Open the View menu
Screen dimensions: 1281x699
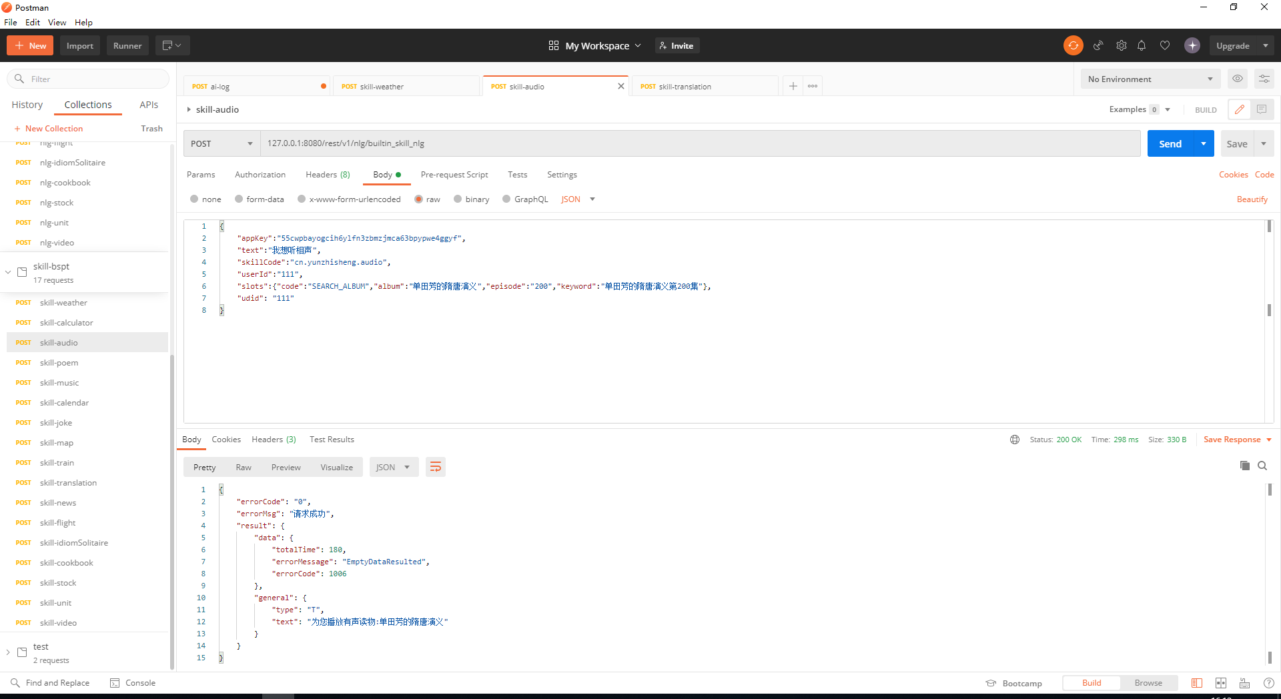tap(57, 22)
